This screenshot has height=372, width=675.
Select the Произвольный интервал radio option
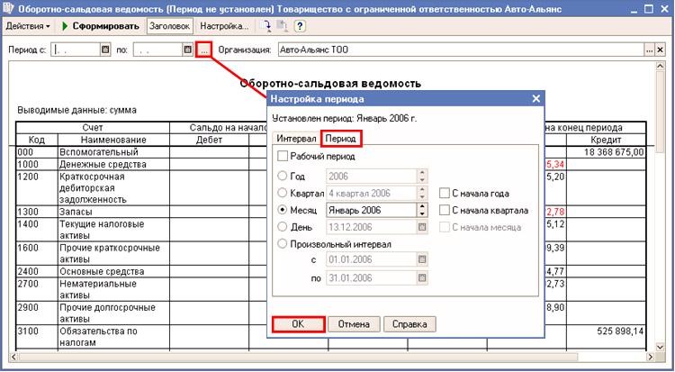click(285, 243)
